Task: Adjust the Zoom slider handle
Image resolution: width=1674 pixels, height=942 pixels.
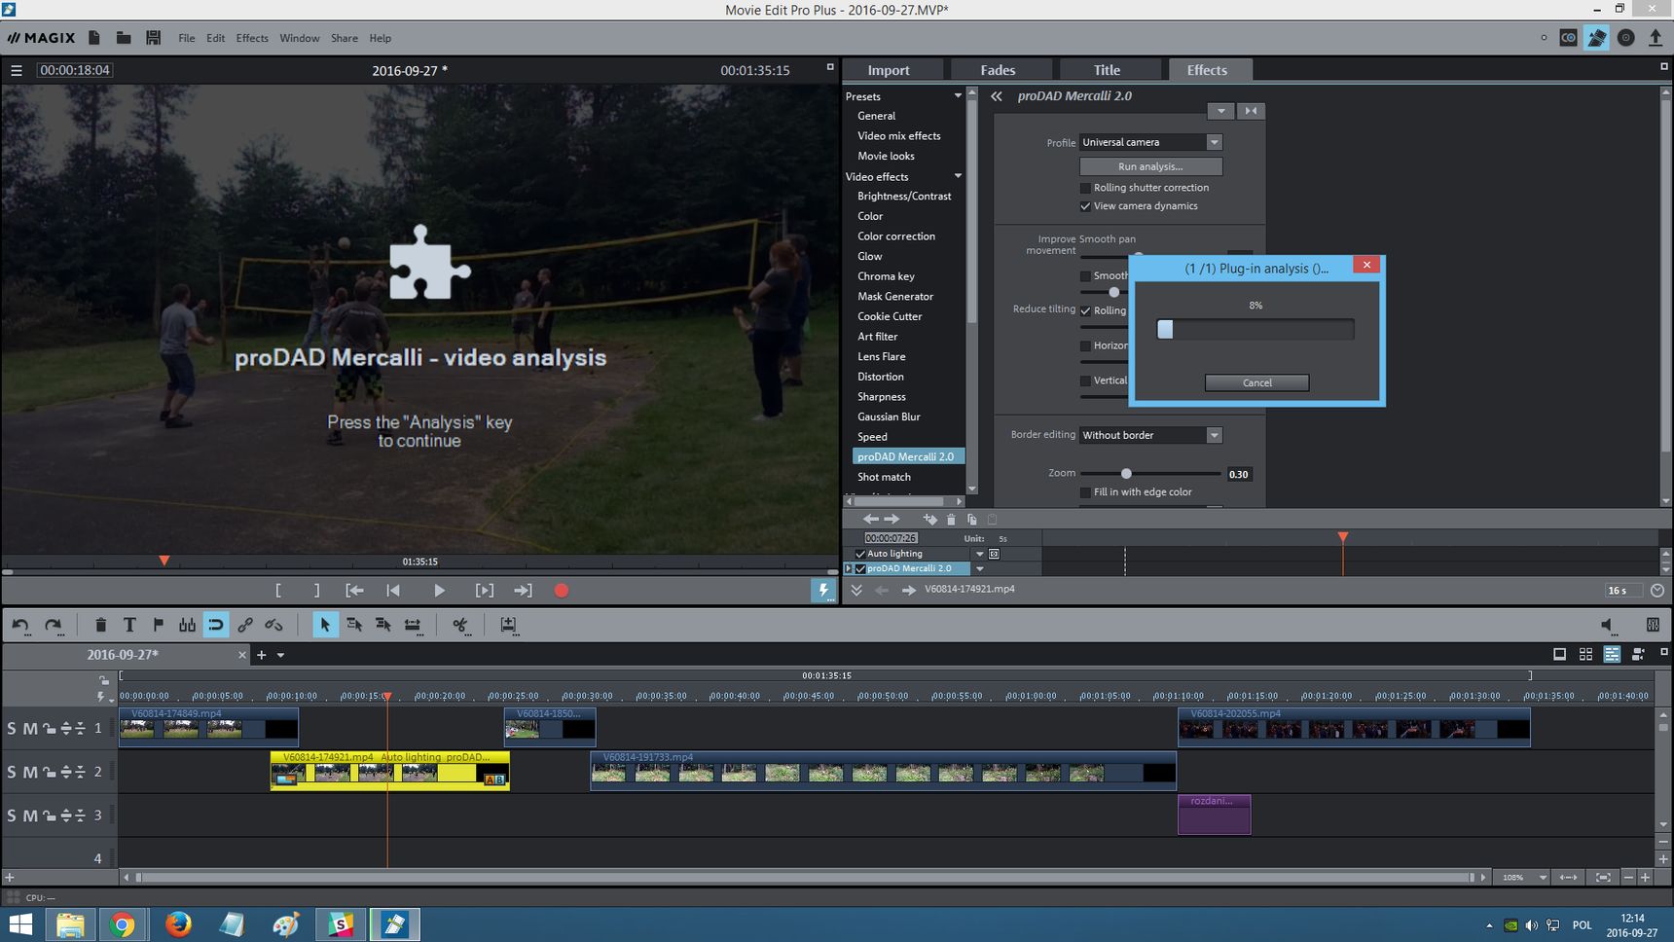Action: point(1126,474)
